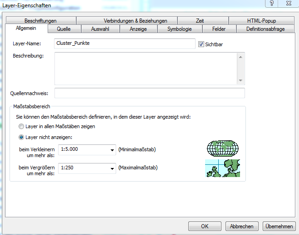Select the Allgemein tab

point(26,28)
